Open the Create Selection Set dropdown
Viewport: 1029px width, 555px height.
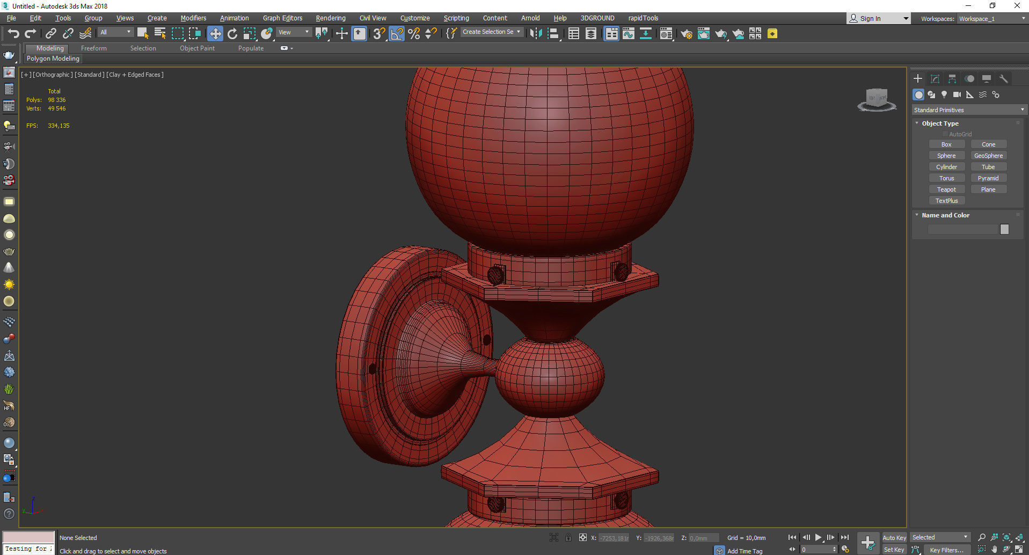[x=491, y=32]
